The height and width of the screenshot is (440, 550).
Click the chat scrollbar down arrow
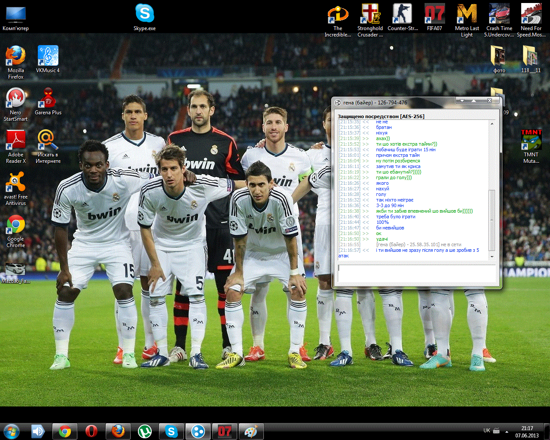click(x=492, y=256)
